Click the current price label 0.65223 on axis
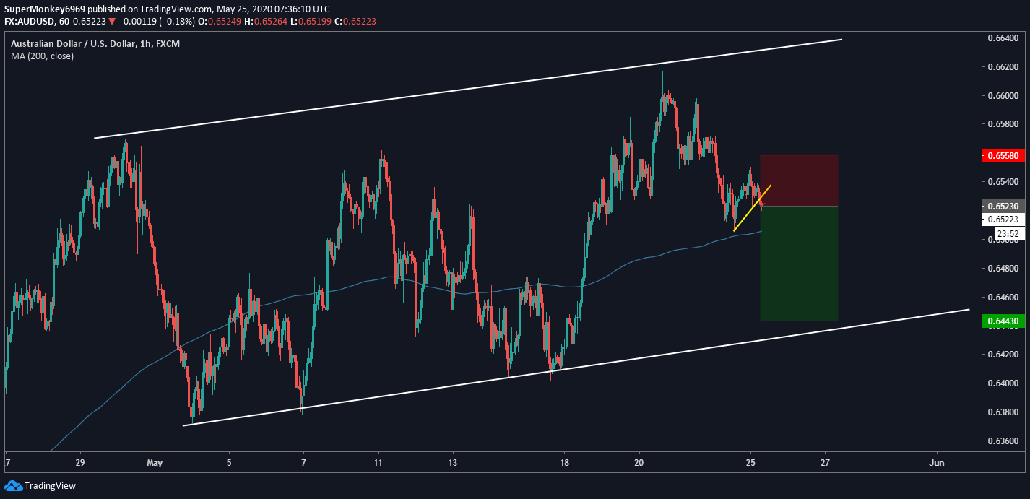This screenshot has height=499, width=1030. [x=1003, y=220]
